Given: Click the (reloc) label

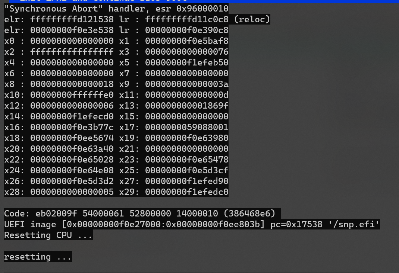Looking at the screenshot, I should [x=252, y=19].
